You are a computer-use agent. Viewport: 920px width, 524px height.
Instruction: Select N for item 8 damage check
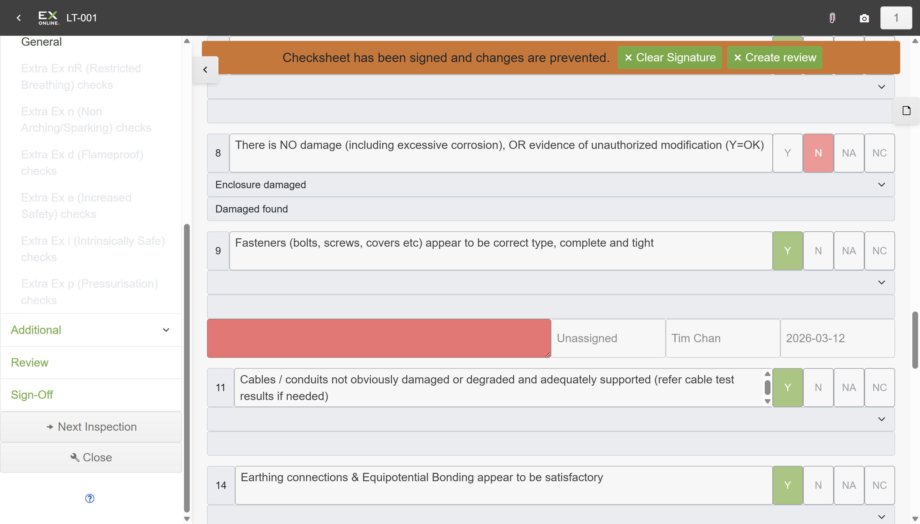[x=818, y=153]
